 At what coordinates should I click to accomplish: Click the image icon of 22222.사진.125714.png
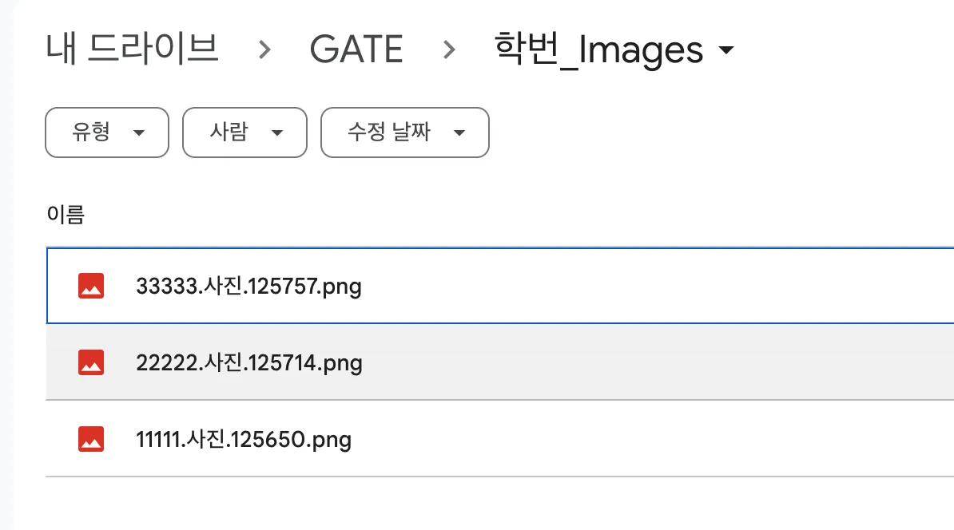(91, 363)
